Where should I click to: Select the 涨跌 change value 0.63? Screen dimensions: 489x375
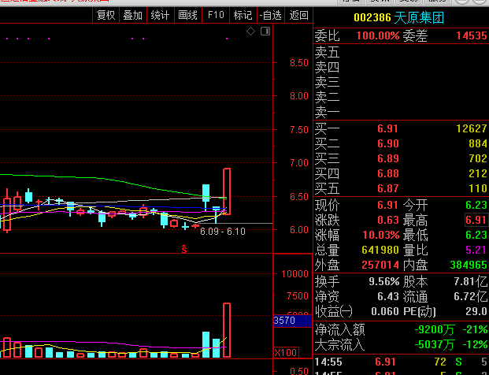point(388,220)
